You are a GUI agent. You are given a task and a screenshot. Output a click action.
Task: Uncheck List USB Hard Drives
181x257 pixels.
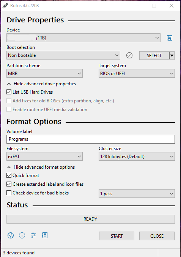9,92
